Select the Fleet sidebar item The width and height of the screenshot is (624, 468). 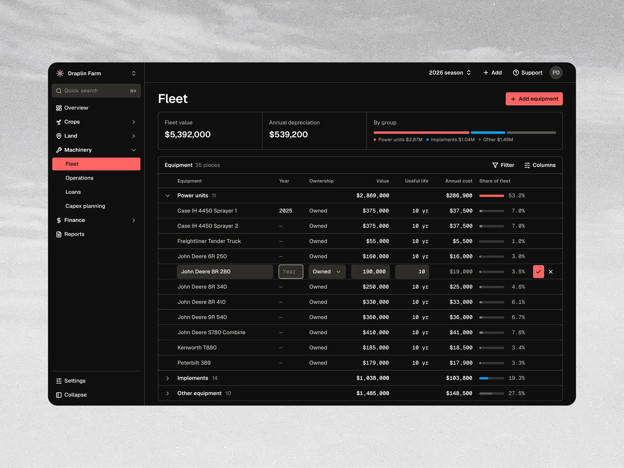(x=96, y=164)
